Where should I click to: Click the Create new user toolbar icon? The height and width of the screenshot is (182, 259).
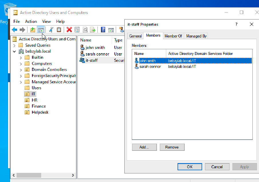click(121, 30)
